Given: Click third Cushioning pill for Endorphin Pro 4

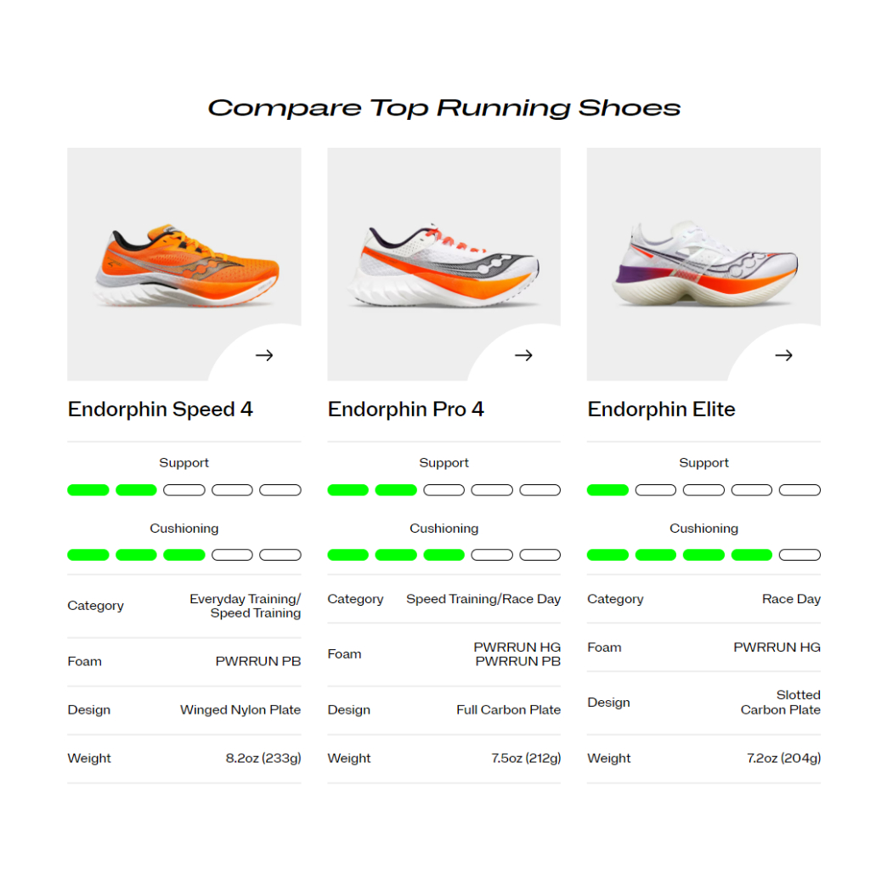Looking at the screenshot, I should click(443, 556).
